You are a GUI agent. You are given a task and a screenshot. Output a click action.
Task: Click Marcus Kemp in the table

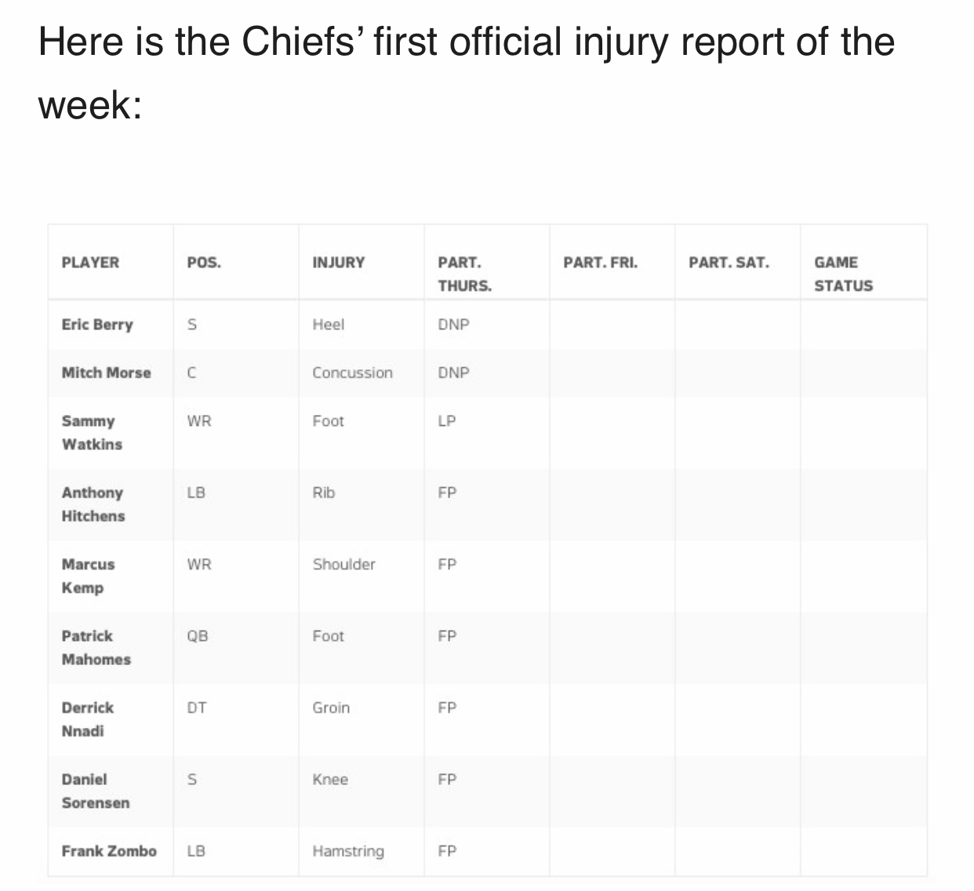(x=88, y=576)
